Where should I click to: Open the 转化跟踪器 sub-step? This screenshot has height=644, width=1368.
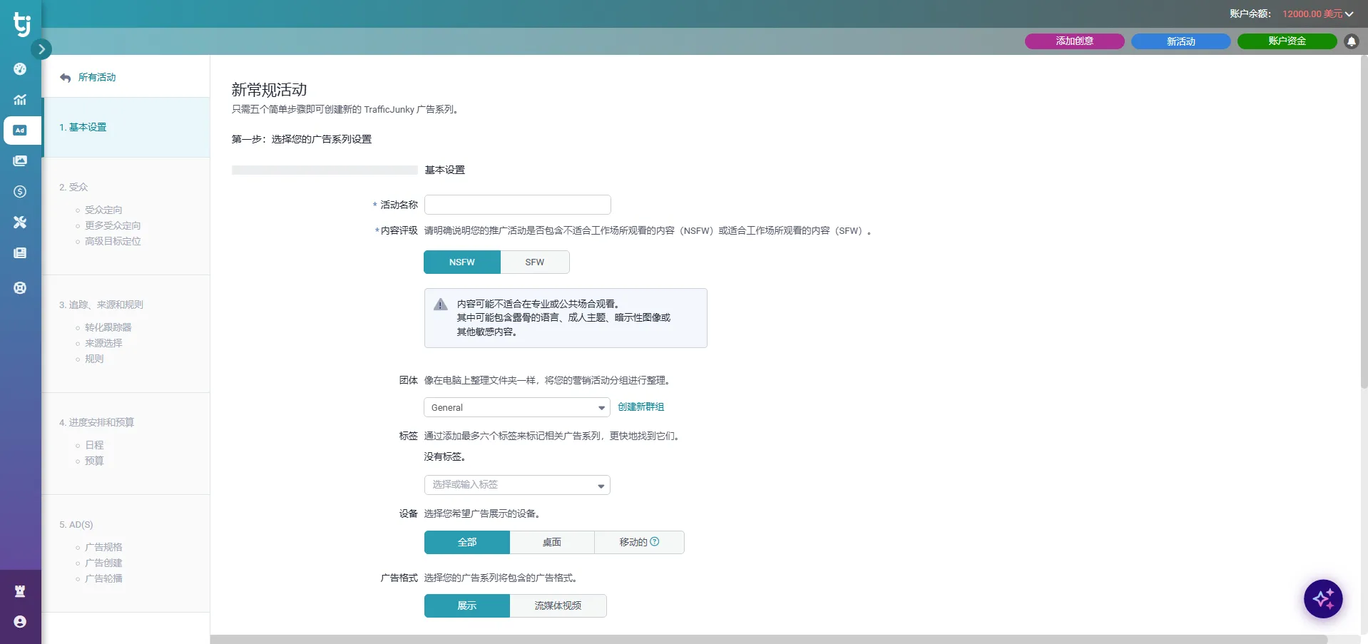(108, 327)
